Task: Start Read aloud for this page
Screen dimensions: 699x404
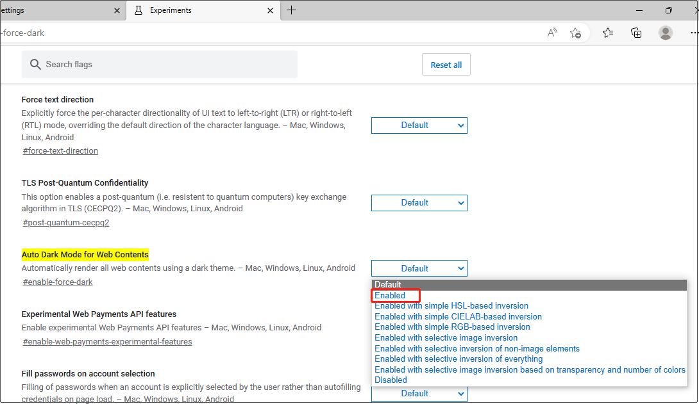Action: point(552,33)
